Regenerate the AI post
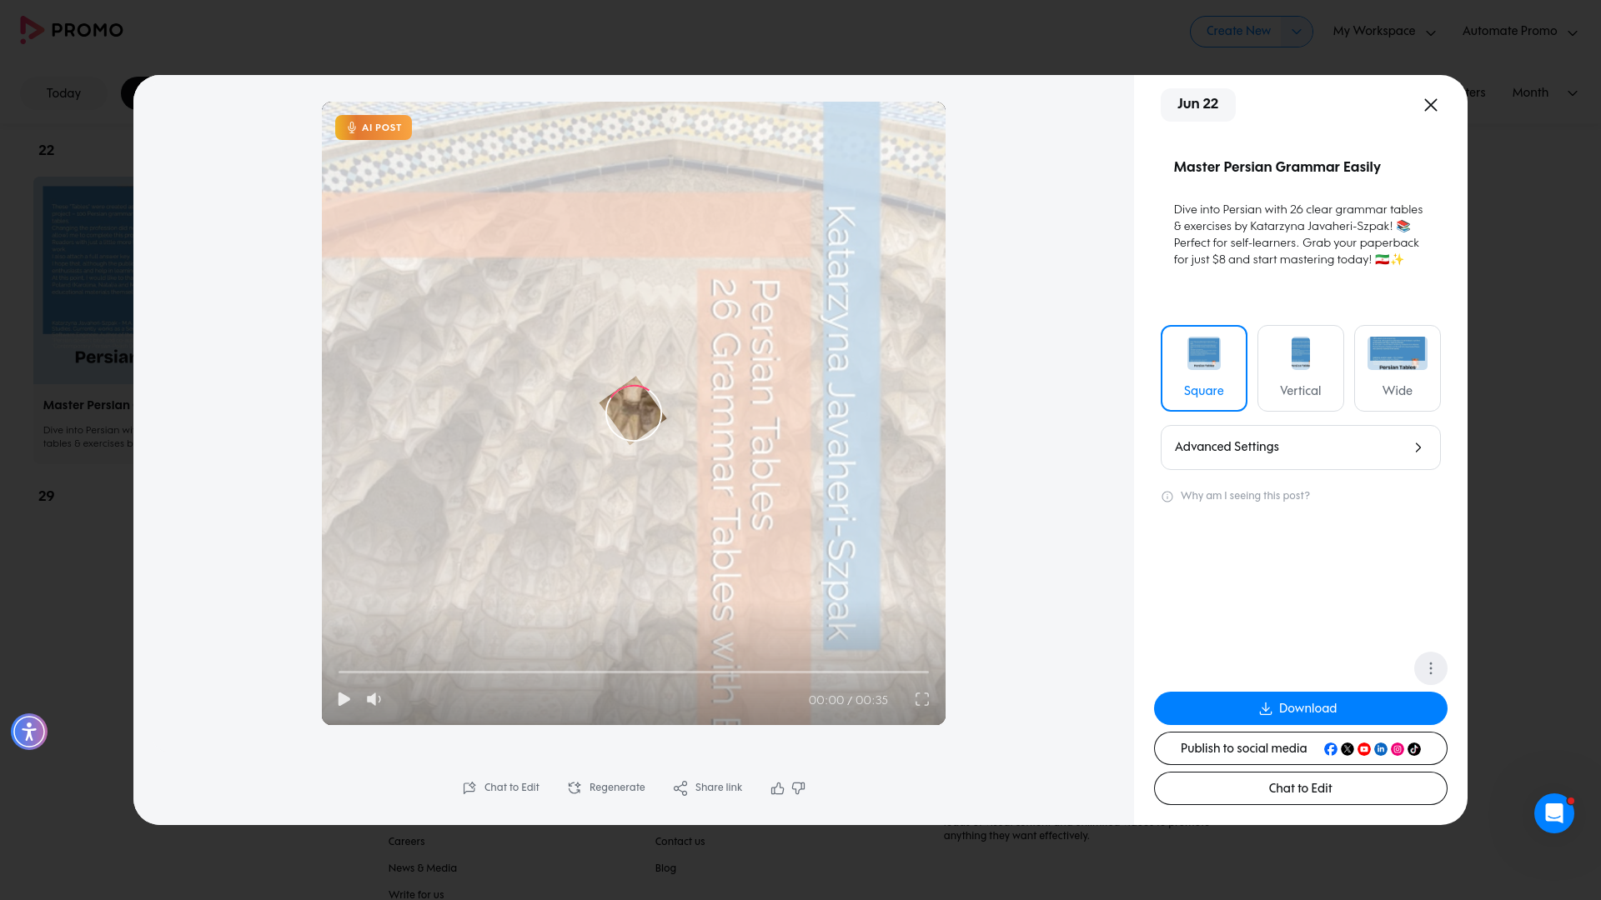 [606, 787]
